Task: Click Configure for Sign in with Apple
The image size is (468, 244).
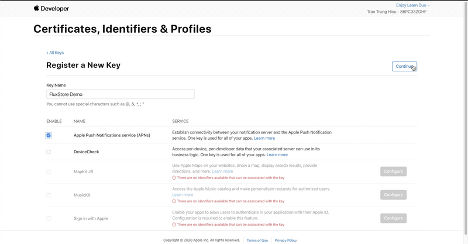Action: coord(393,218)
